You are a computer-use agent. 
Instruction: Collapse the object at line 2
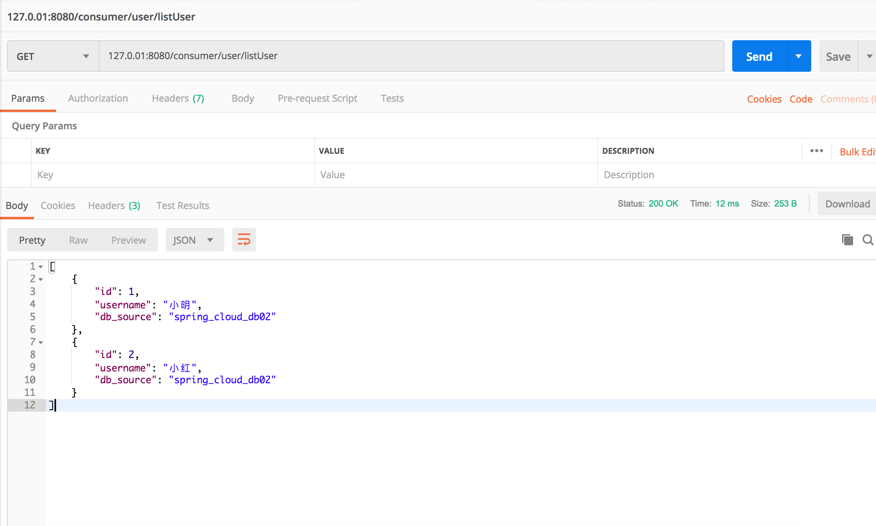pos(40,280)
